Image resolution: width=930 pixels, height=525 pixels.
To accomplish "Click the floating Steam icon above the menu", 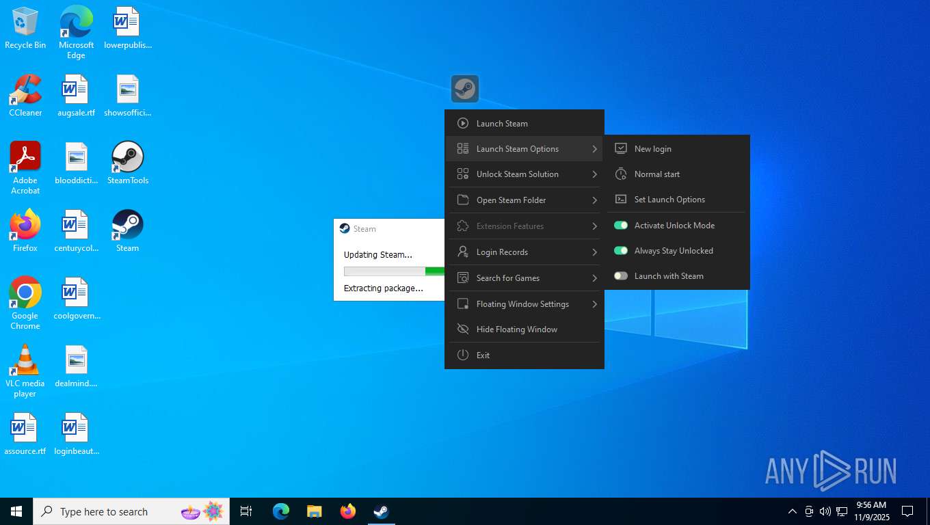I will pyautogui.click(x=465, y=89).
